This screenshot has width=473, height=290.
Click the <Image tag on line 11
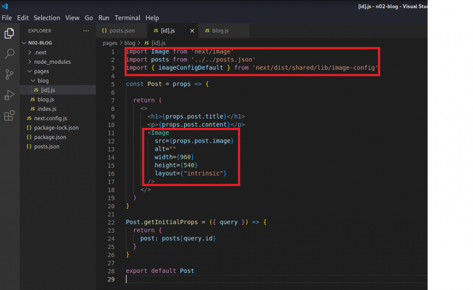click(158, 133)
